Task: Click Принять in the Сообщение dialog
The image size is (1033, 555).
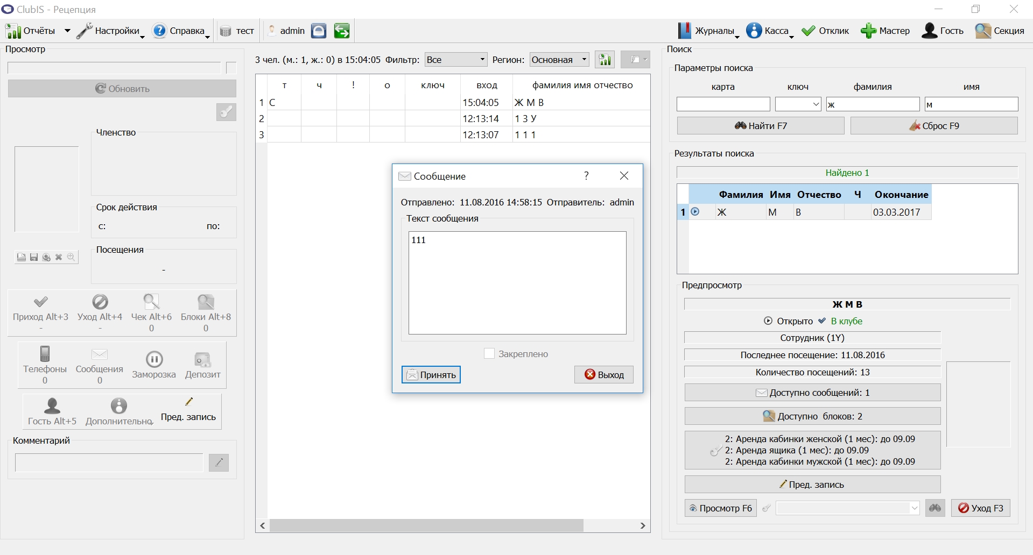Action: [431, 375]
